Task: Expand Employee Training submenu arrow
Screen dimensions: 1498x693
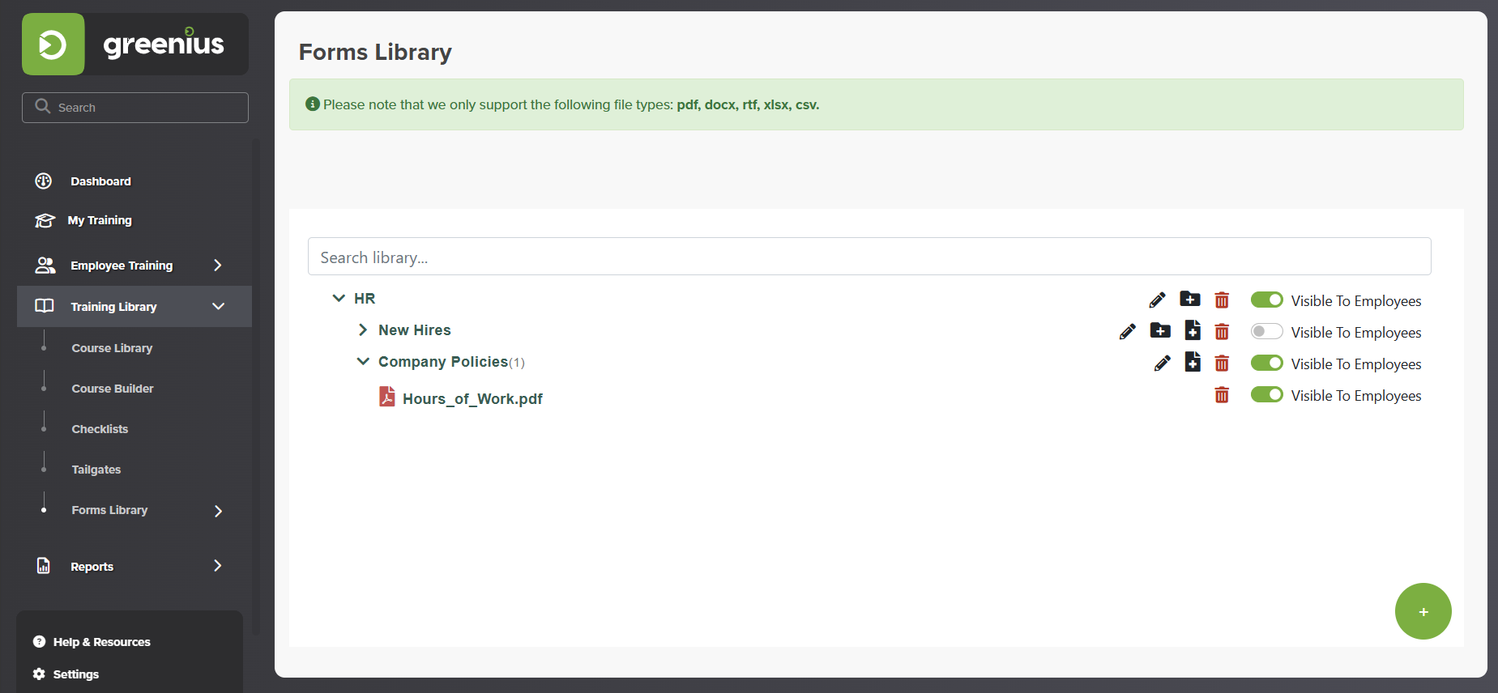Action: click(x=217, y=266)
